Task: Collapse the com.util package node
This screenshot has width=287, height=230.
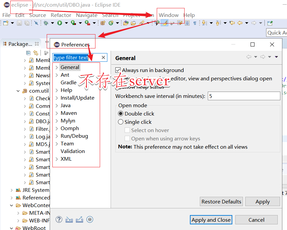Action: click(x=18, y=91)
